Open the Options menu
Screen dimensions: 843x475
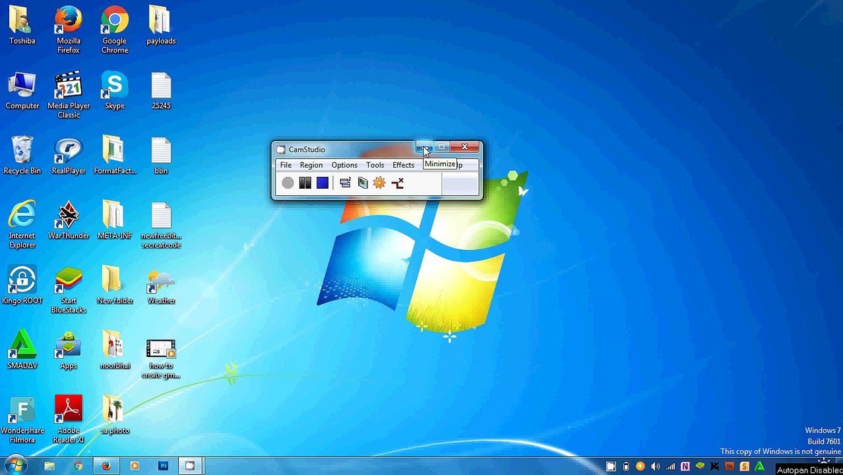[344, 165]
